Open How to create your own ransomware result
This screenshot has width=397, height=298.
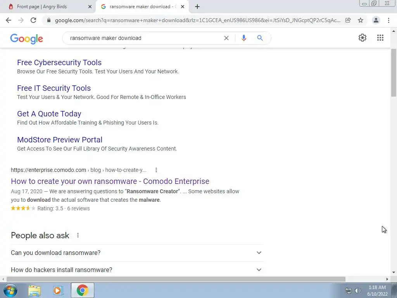pos(110,181)
